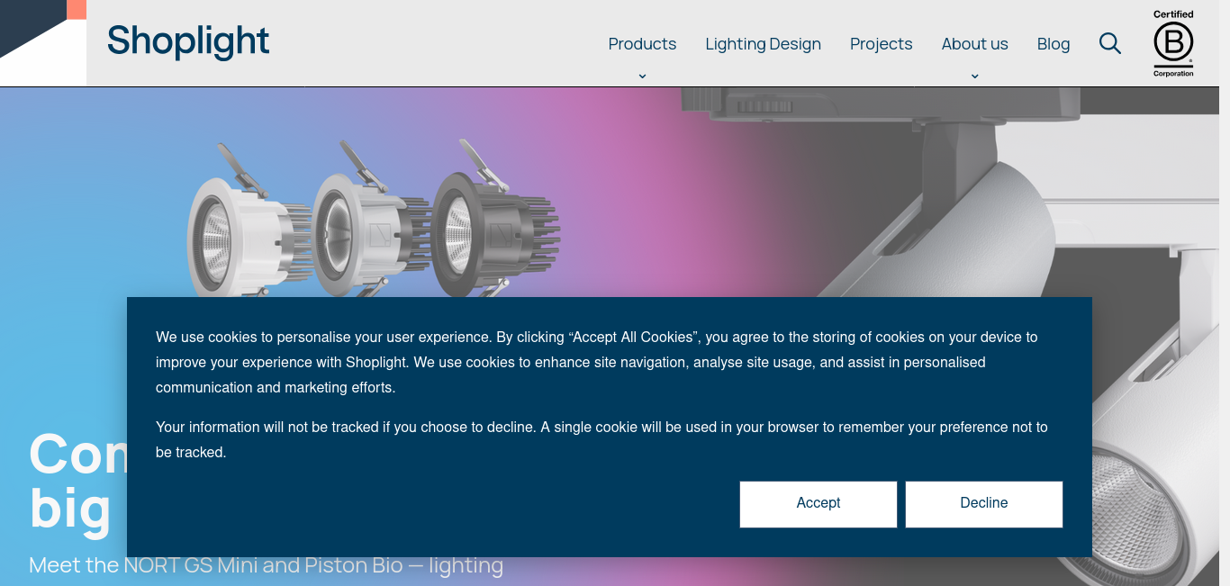Click the Certified B Corporation logo
The width and height of the screenshot is (1230, 586).
(1173, 43)
